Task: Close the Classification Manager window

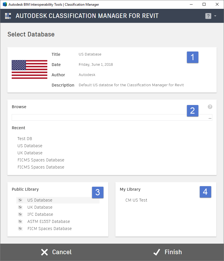Action: (x=216, y=4)
